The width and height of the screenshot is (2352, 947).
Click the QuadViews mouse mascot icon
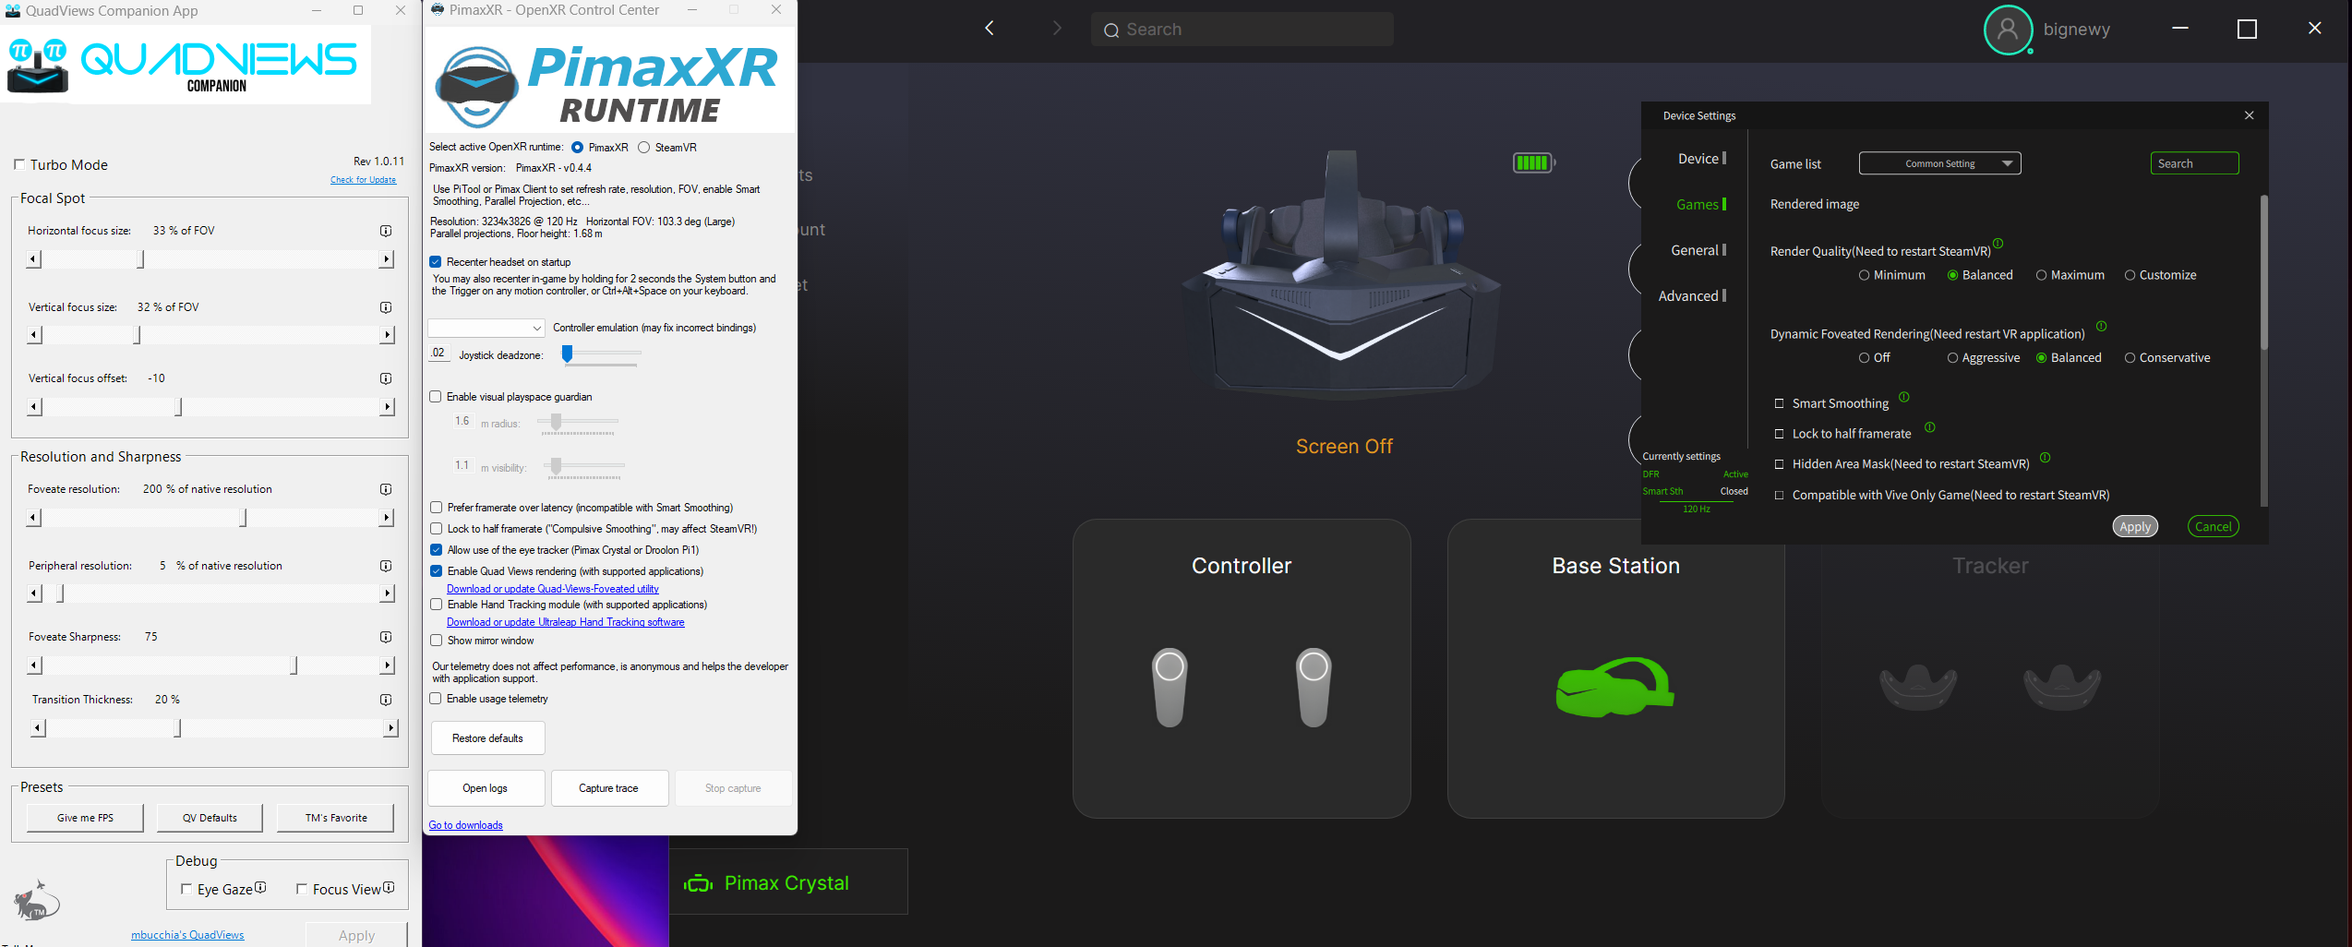point(36,901)
